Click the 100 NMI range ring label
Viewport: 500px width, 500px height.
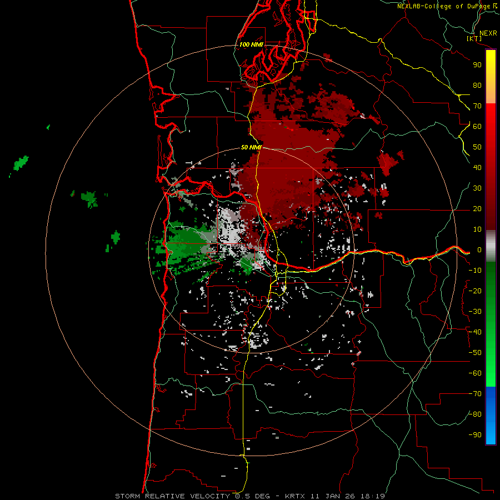point(251,44)
